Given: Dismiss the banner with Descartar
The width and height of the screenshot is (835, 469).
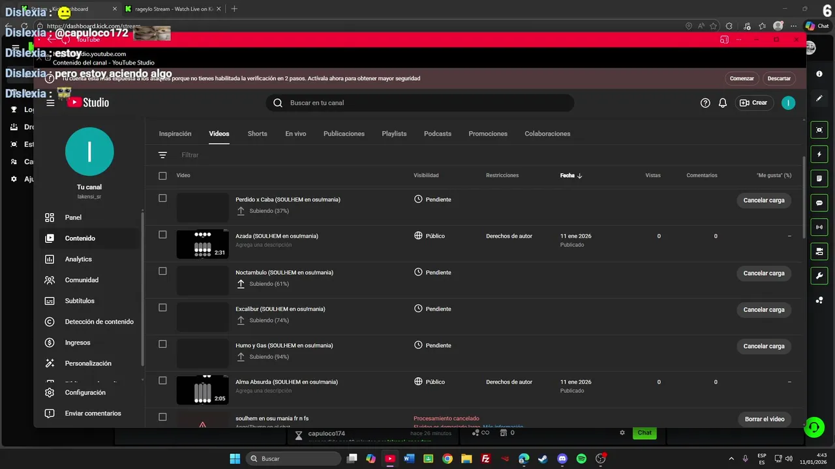Looking at the screenshot, I should 779,78.
